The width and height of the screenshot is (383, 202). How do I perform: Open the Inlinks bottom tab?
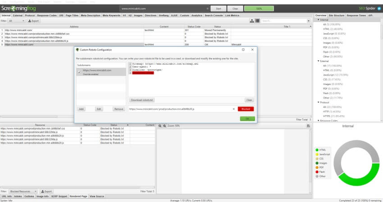click(18, 197)
